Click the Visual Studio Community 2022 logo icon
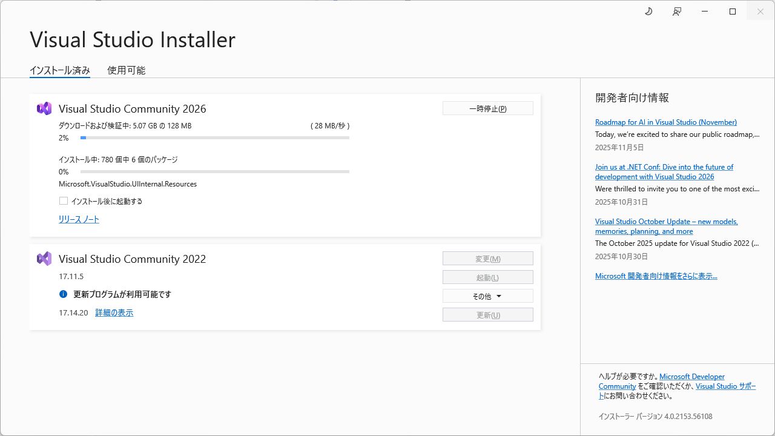This screenshot has height=436, width=775. pyautogui.click(x=44, y=259)
